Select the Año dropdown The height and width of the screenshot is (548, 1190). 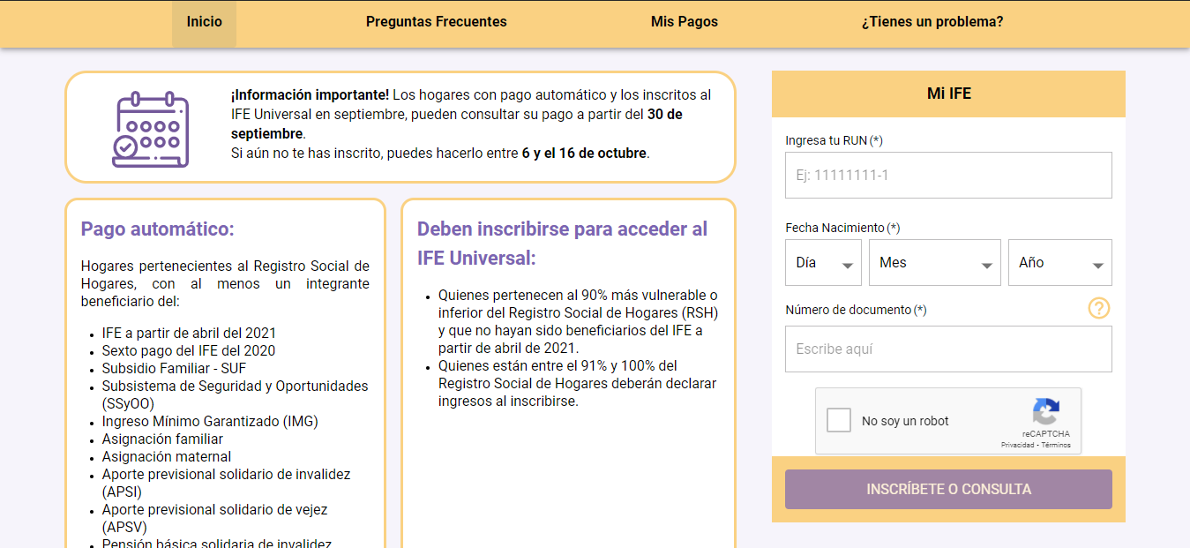click(x=1059, y=263)
